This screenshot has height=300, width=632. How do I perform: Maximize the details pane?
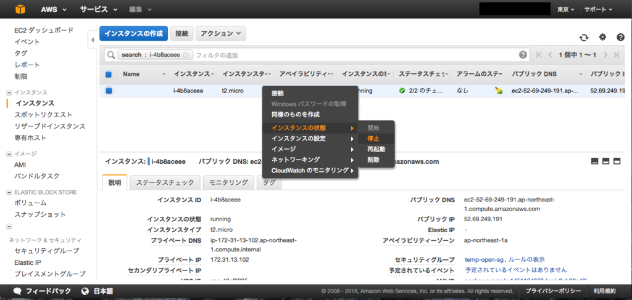click(617, 161)
